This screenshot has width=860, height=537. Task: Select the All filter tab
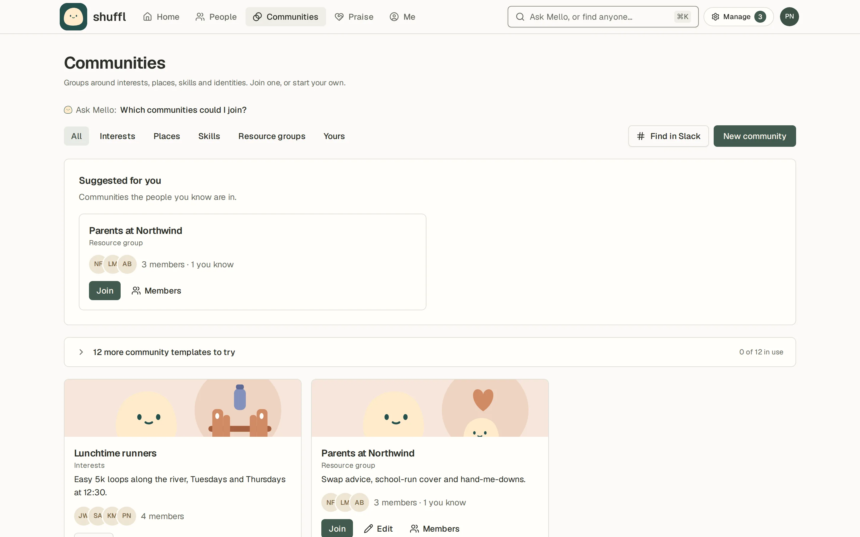tap(76, 136)
